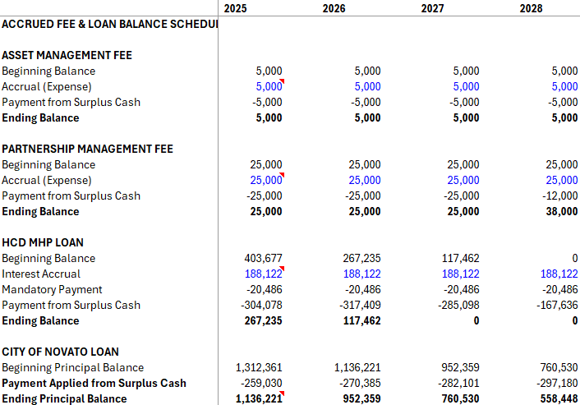Select the -304,078 surplus cash payment cell
The height and width of the screenshot is (405, 580).
(x=261, y=305)
